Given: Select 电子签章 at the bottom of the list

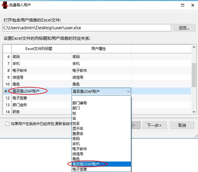Looking at the screenshot, I should [80, 169].
